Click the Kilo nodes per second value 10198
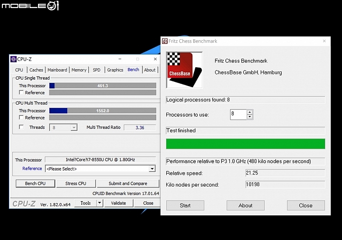Screen dimensions: 342x240 pos(285,185)
